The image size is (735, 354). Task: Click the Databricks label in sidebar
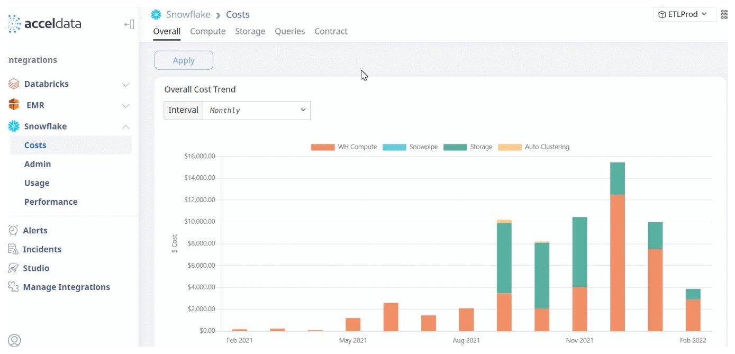point(47,84)
